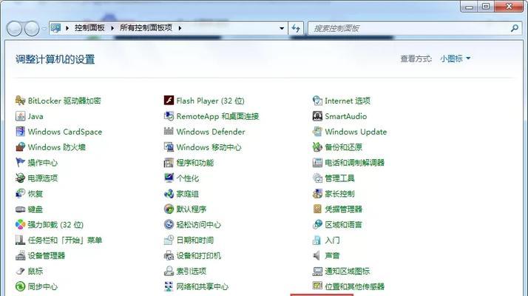The width and height of the screenshot is (528, 296).
Task: Click the Forward navigation button
Action: [x=32, y=29]
